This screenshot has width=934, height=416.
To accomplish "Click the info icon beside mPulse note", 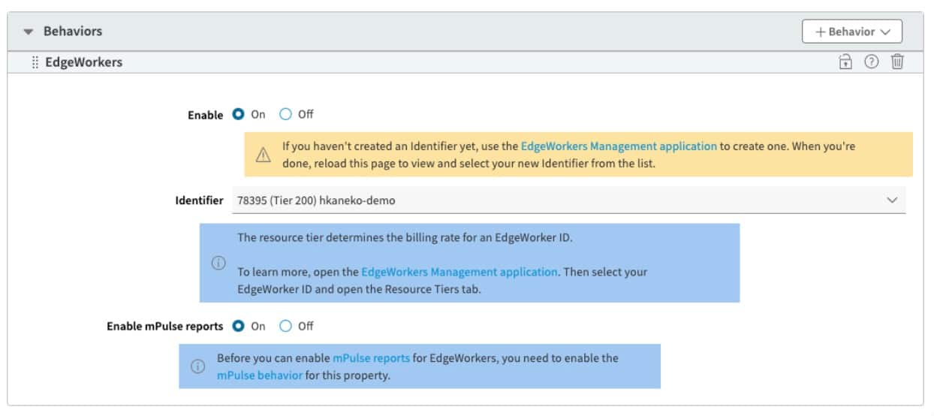I will (197, 366).
